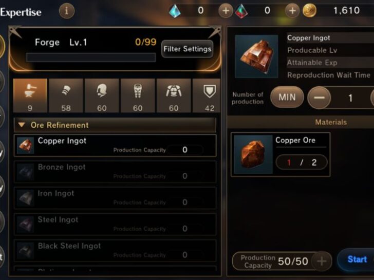The height and width of the screenshot is (280, 374).
Task: Click the Copper Ore material thumbnail
Action: [253, 154]
